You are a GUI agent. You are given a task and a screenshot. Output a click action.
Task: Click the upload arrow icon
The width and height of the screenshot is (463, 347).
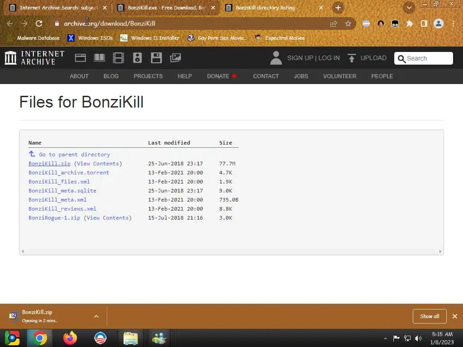(x=351, y=58)
